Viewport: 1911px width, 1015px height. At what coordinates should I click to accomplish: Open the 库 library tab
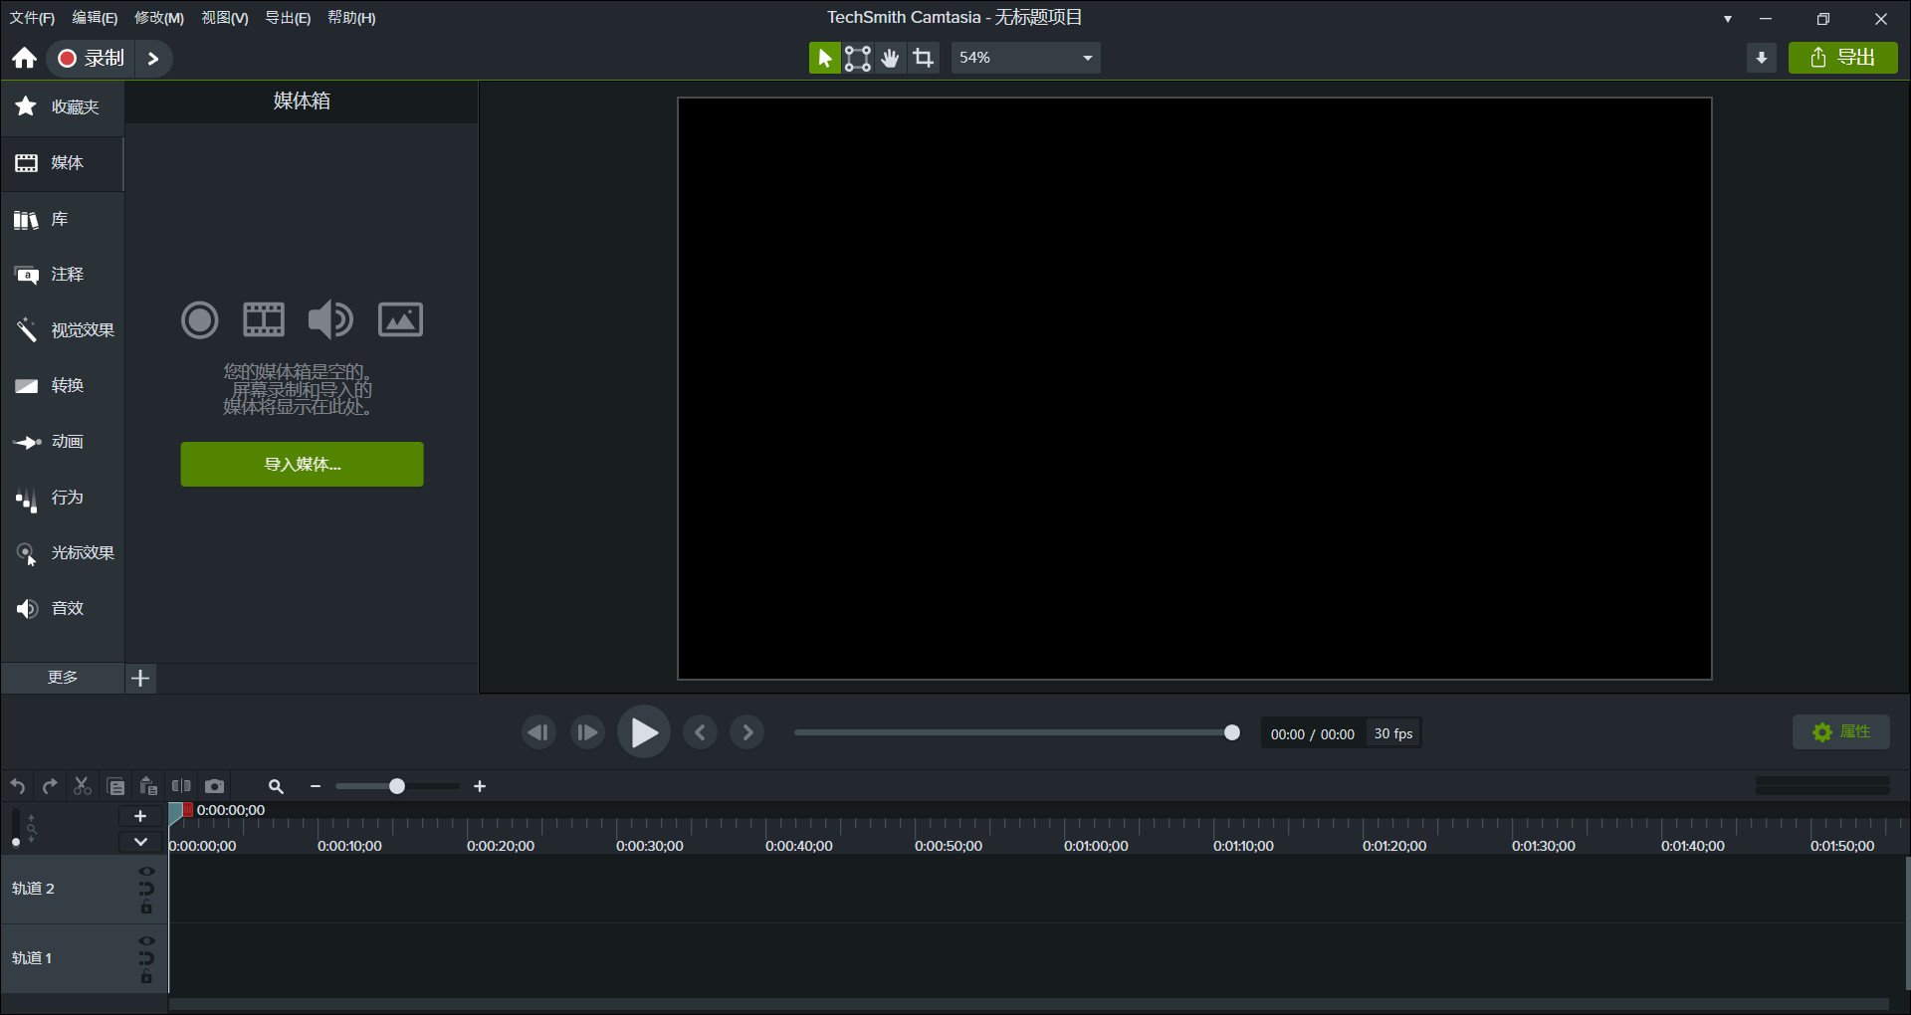point(62,219)
